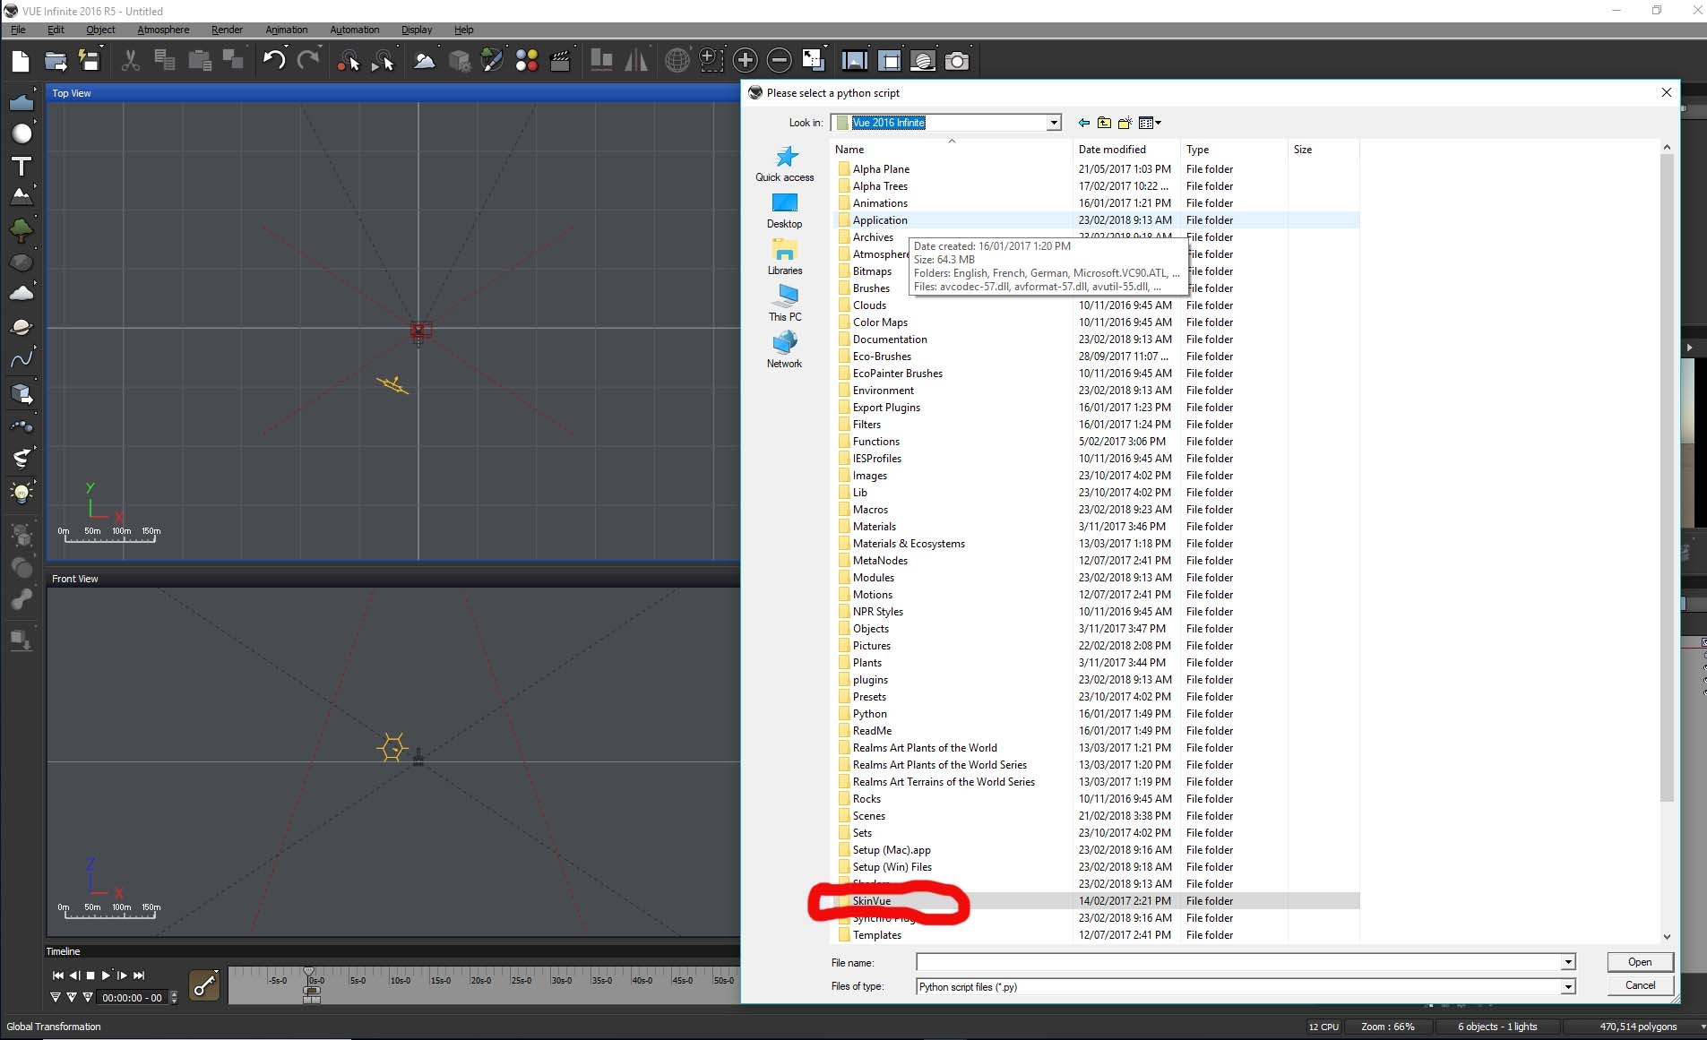Open the Atmosphere menu

click(x=163, y=30)
